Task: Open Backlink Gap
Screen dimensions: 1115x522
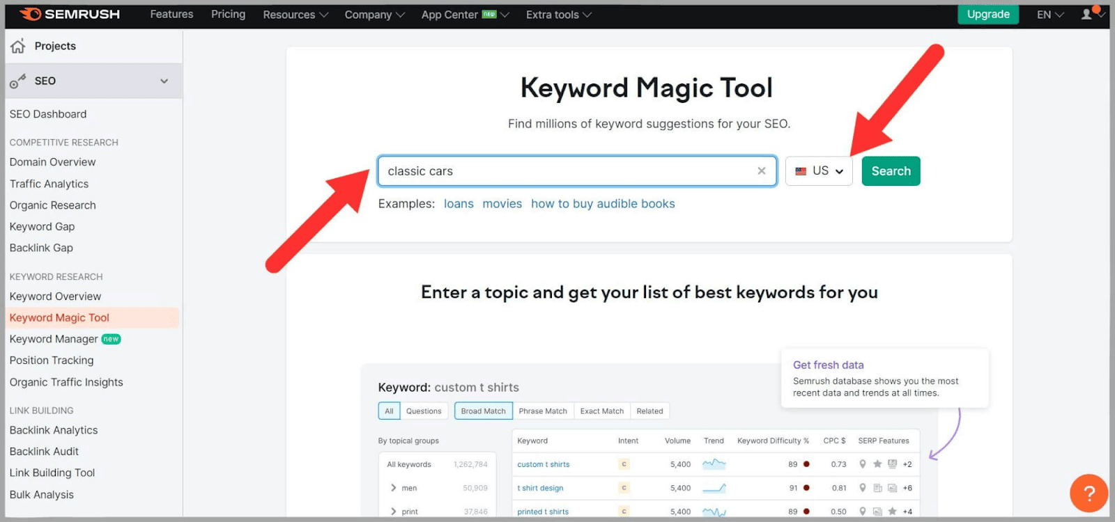Action: [41, 248]
